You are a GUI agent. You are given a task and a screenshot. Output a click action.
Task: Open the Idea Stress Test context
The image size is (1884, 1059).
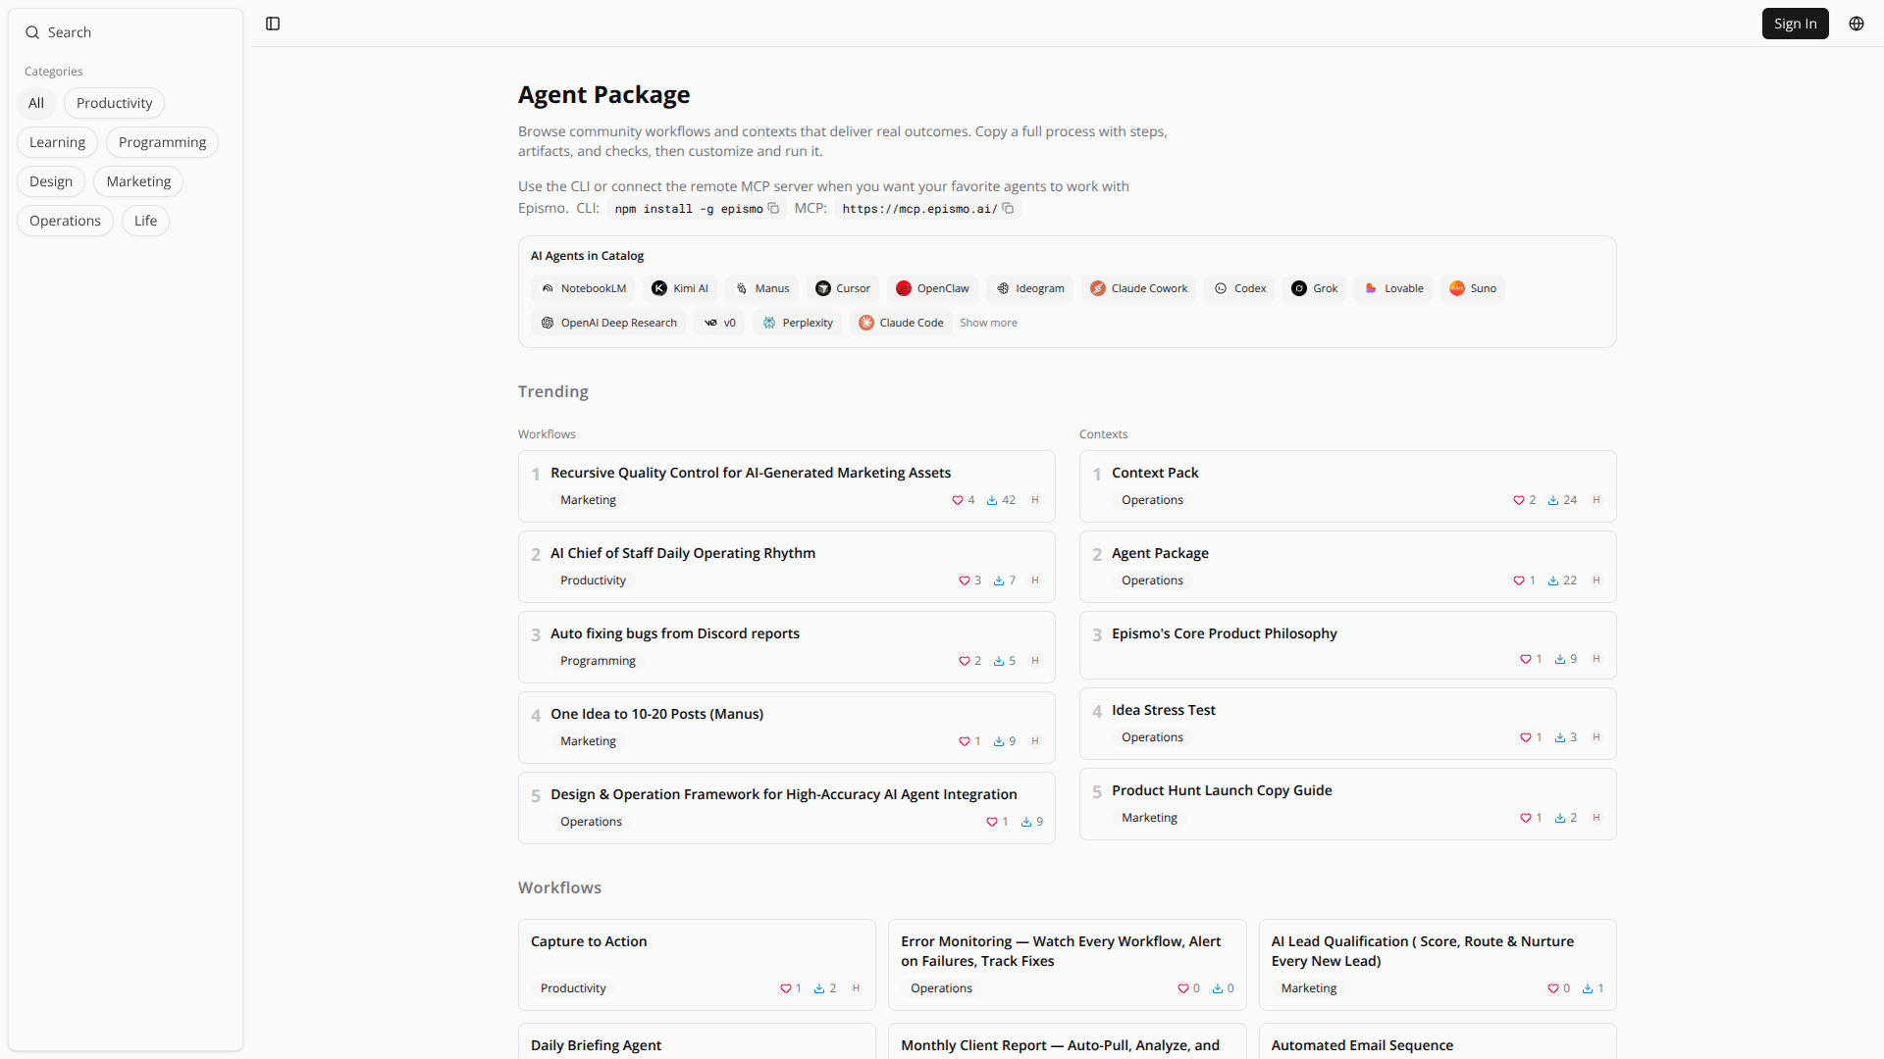coord(1163,710)
